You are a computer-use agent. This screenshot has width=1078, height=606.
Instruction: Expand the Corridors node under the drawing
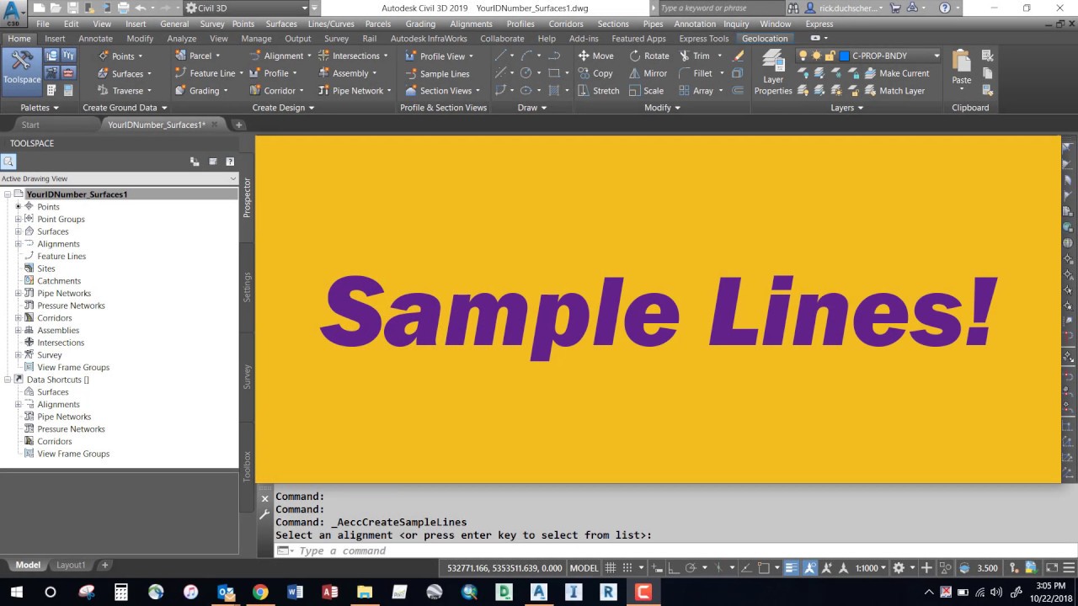click(x=19, y=318)
